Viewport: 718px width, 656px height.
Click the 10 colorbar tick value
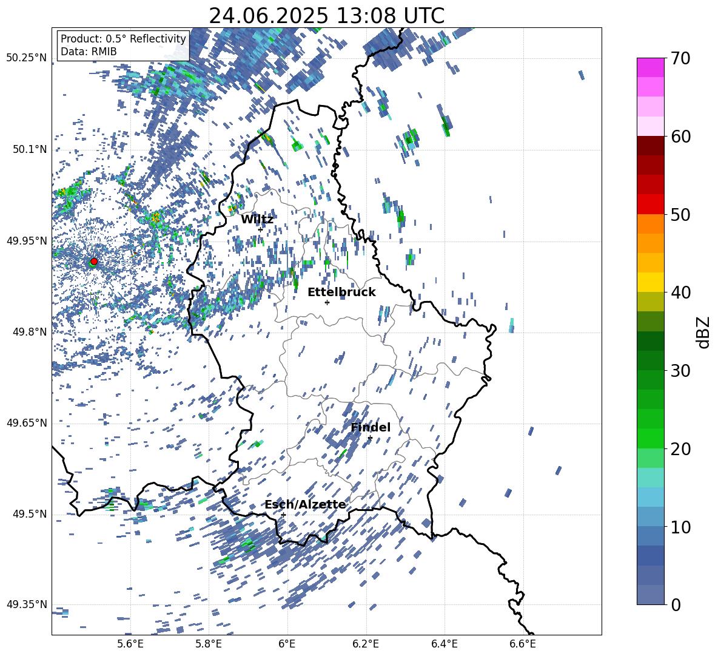tap(681, 527)
